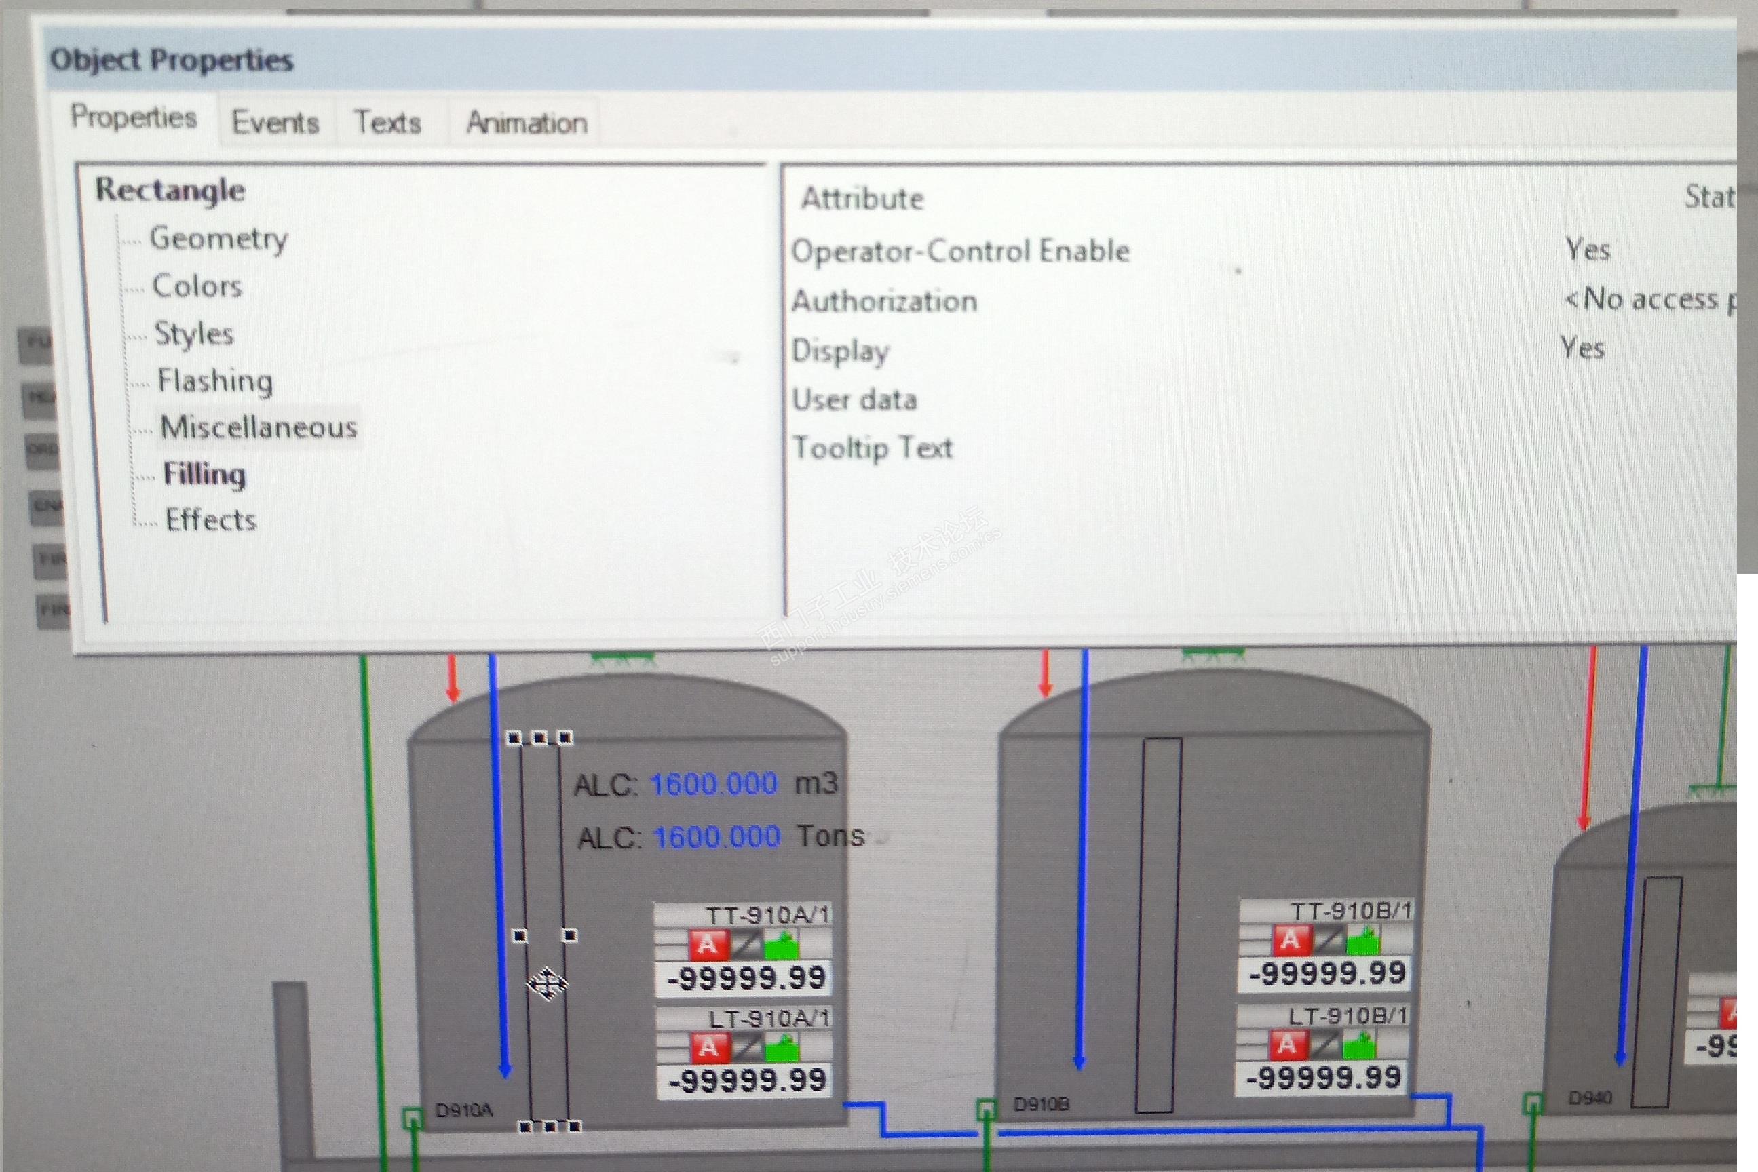Open the Filling property group
The image size is (1758, 1172).
pos(204,474)
